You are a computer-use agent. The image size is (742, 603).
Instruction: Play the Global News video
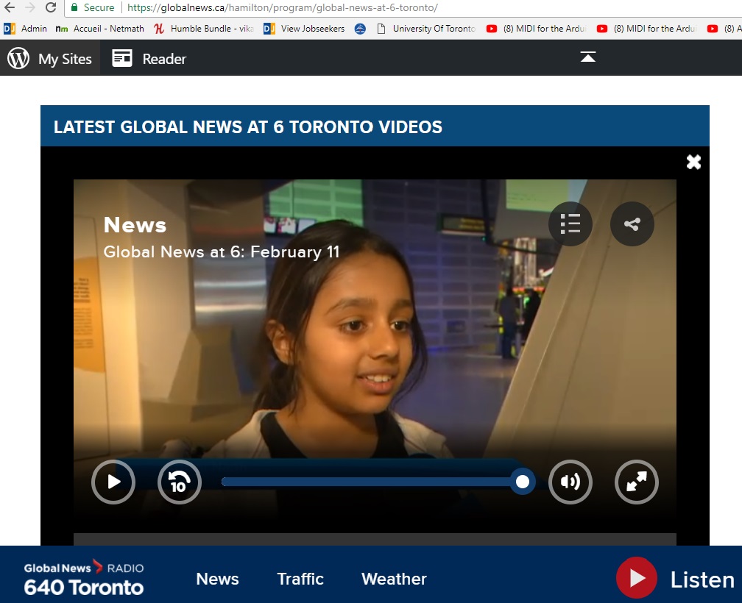coord(113,482)
